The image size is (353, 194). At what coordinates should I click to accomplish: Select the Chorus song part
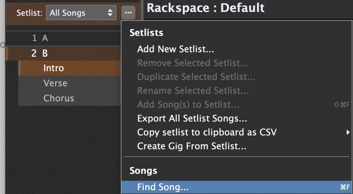coord(59,98)
